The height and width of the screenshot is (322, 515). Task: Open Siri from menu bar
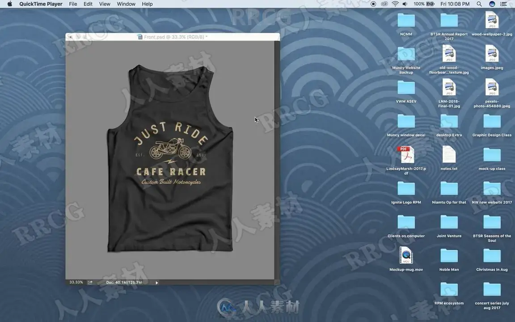click(492, 4)
